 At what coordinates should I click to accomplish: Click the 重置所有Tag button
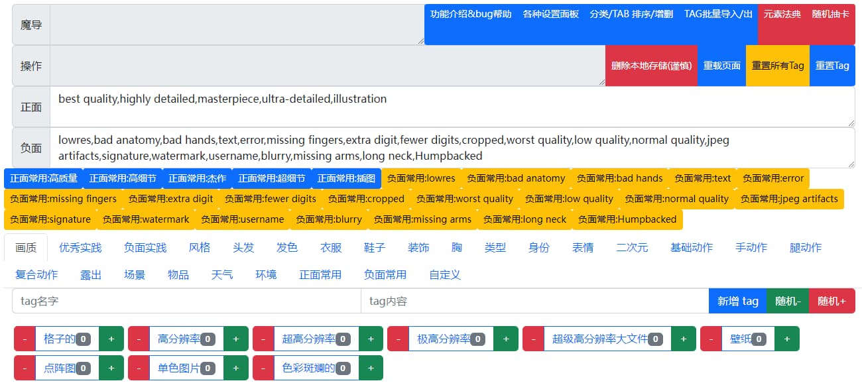tap(777, 66)
